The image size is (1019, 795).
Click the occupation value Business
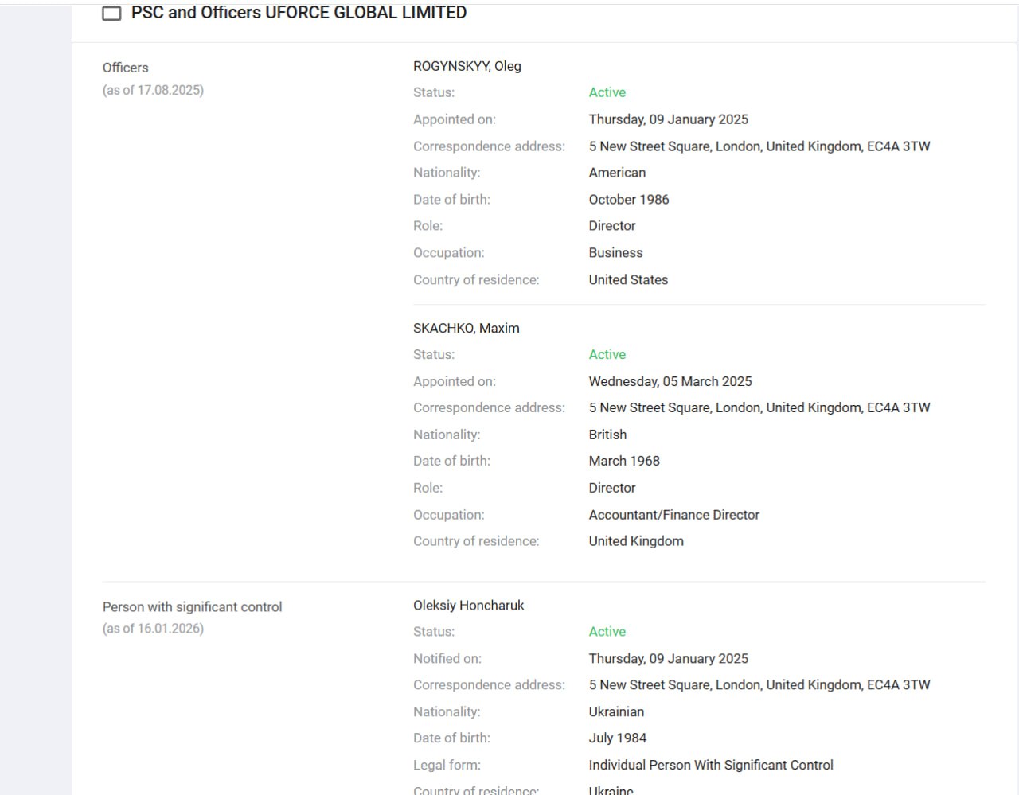click(x=616, y=253)
